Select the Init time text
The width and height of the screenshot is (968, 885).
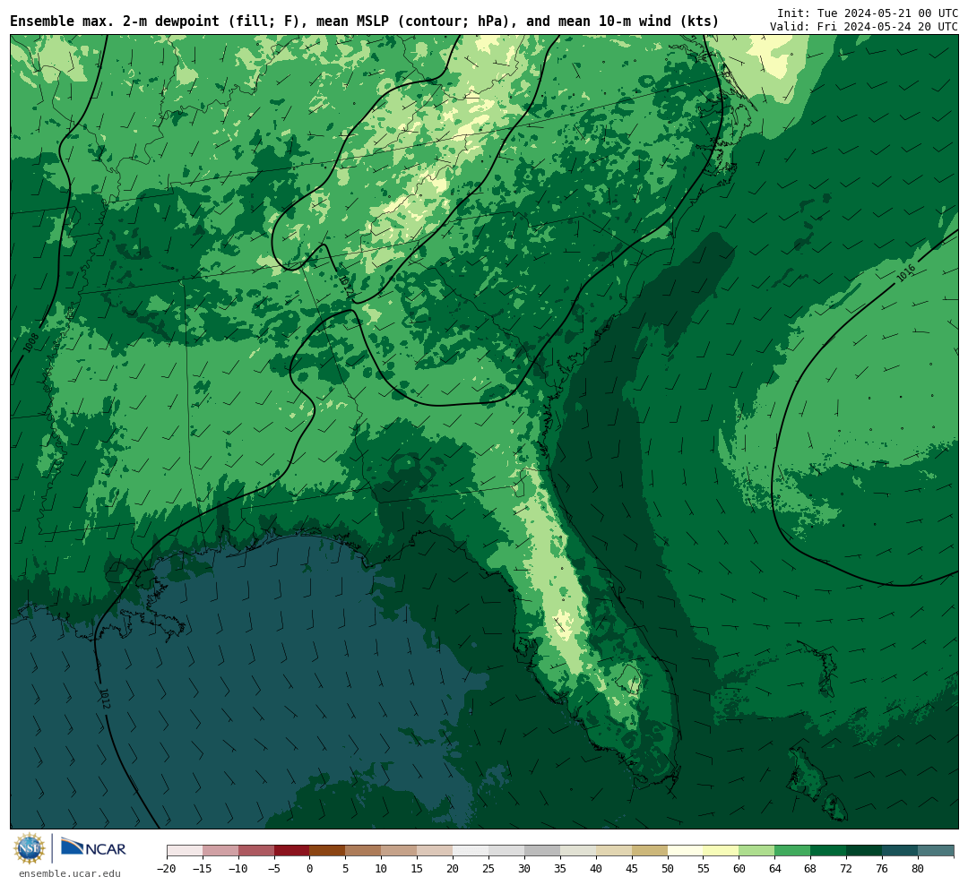(x=867, y=13)
